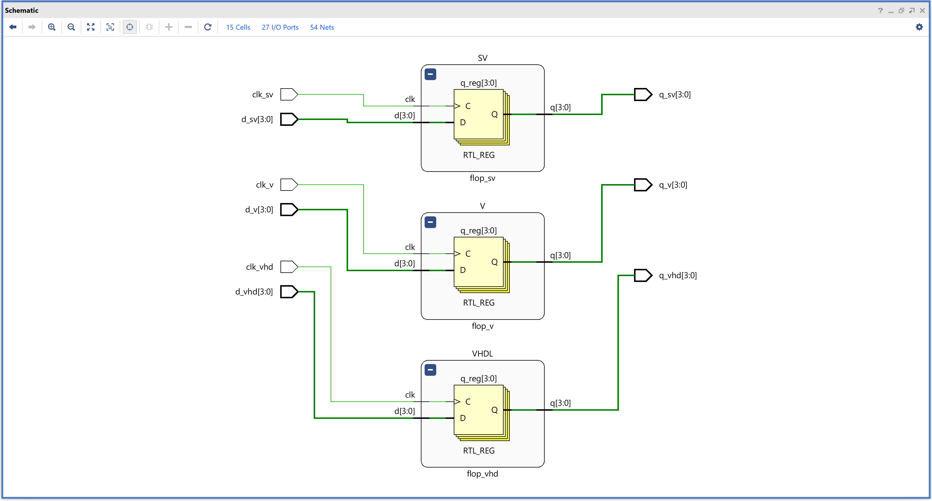The width and height of the screenshot is (932, 501).
Task: Open the 27 I/O Ports link
Action: pos(280,27)
